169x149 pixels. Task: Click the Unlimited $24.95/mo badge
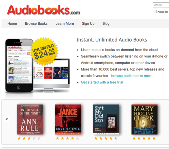coord(44,51)
